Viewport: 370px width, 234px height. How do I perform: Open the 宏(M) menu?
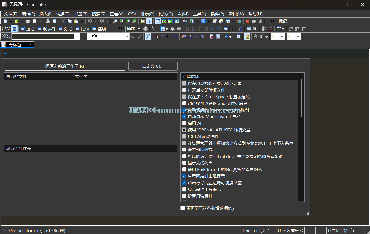183,14
